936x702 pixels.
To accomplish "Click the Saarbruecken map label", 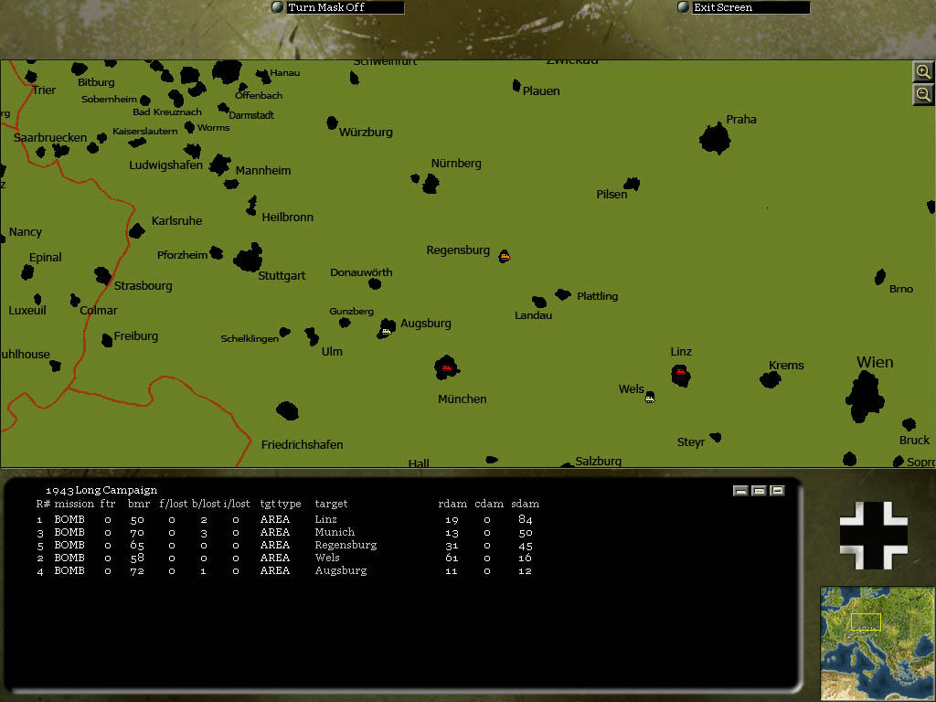I will (50, 137).
